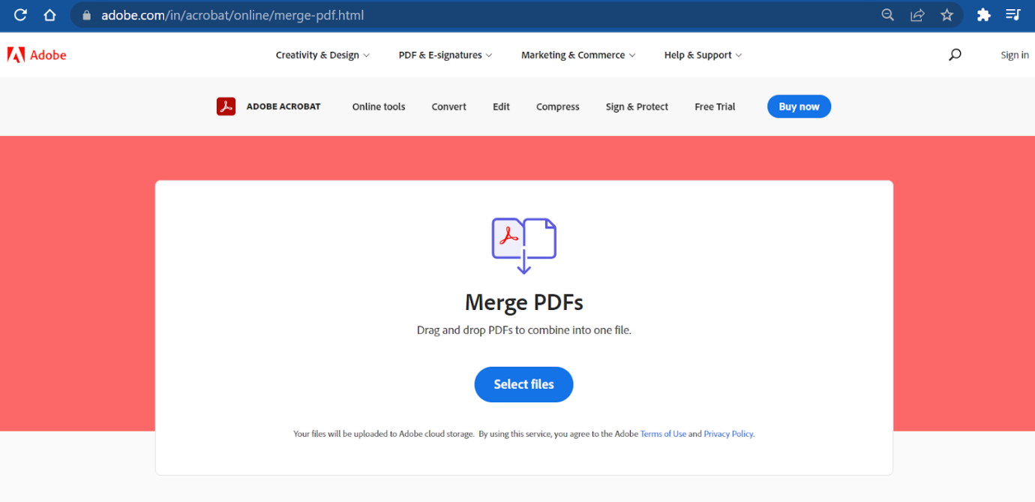Expand the Creativity & Design menu
This screenshot has width=1035, height=502.
click(x=322, y=55)
